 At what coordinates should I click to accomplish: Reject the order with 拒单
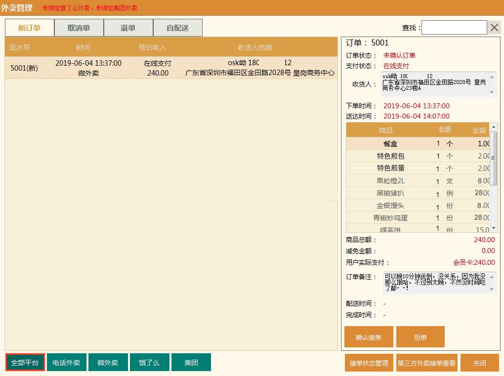[x=420, y=337]
